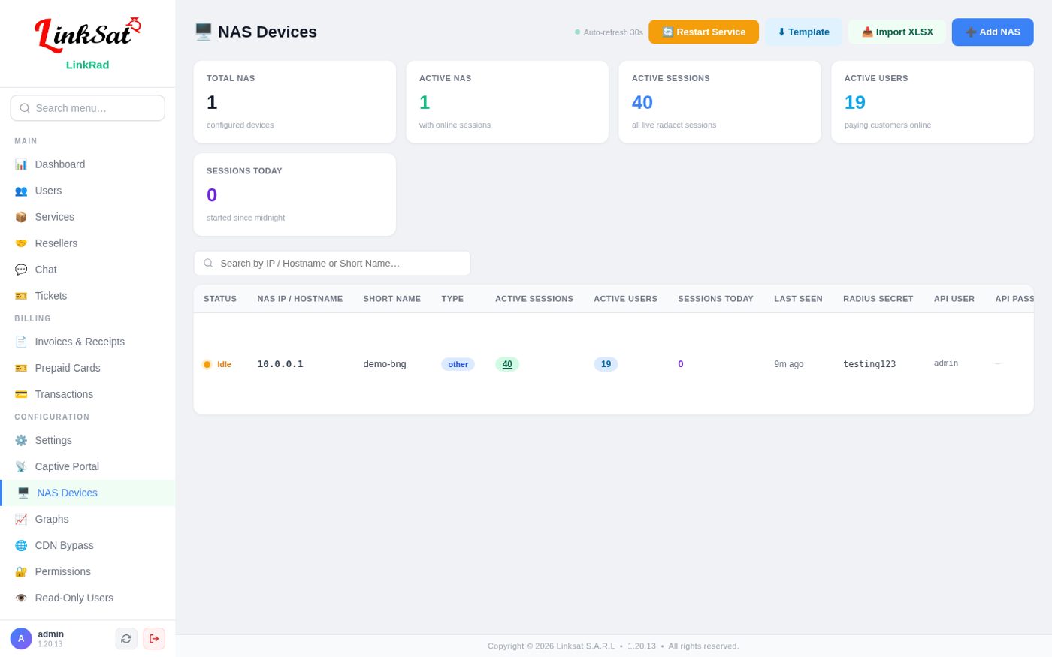Image resolution: width=1052 pixels, height=657 pixels.
Task: Click the admin avatar circle
Action: [x=21, y=638]
